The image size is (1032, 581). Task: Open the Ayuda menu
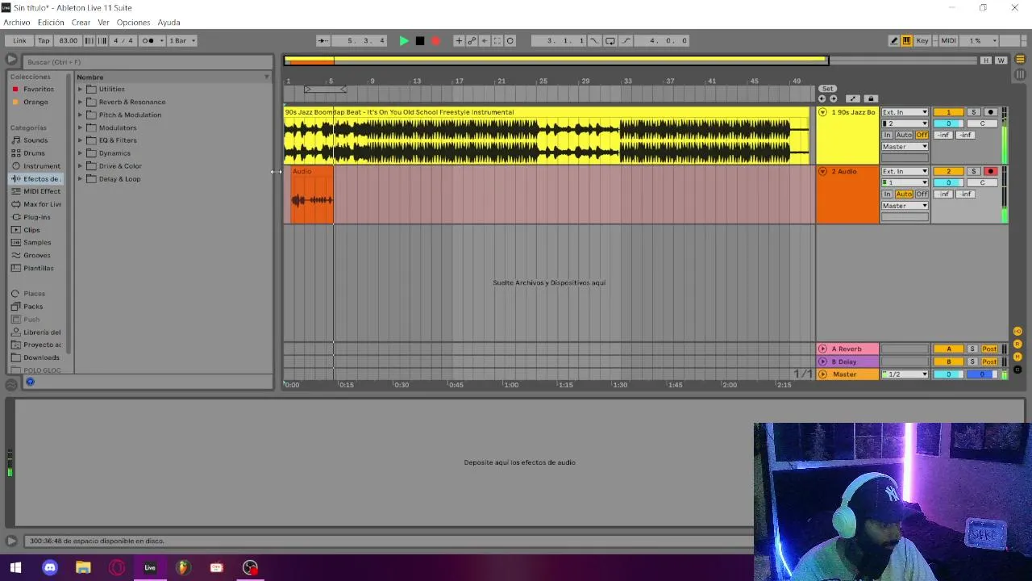point(169,23)
